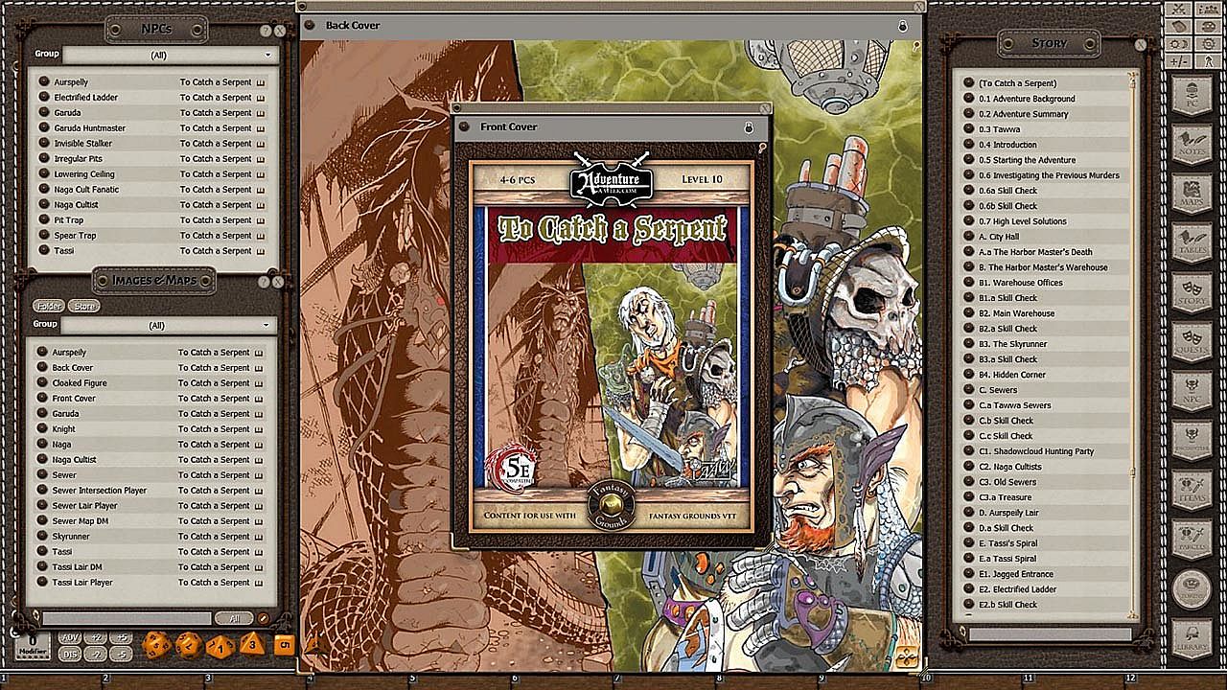Open the round Tokens sidebar button
Image resolution: width=1227 pixels, height=690 pixels.
click(1192, 589)
